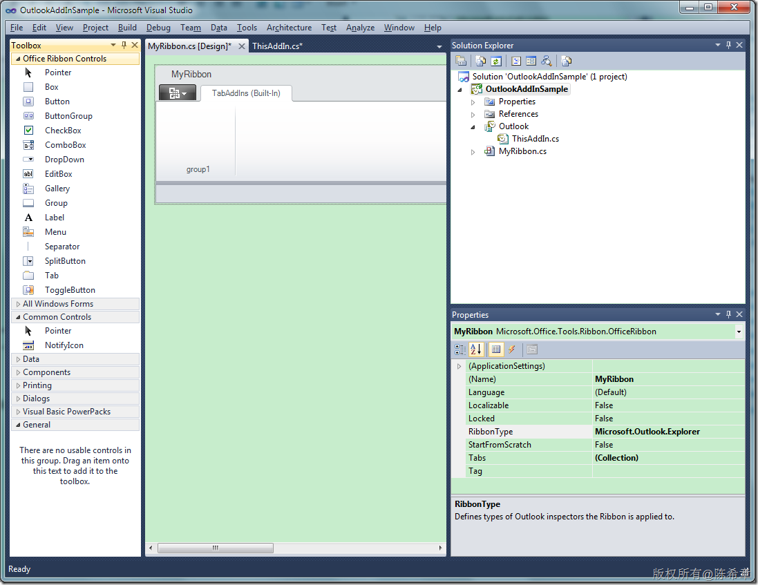Viewport: 758px width, 585px height.
Task: Select Pointer under Common Controls
Action: 58,331
